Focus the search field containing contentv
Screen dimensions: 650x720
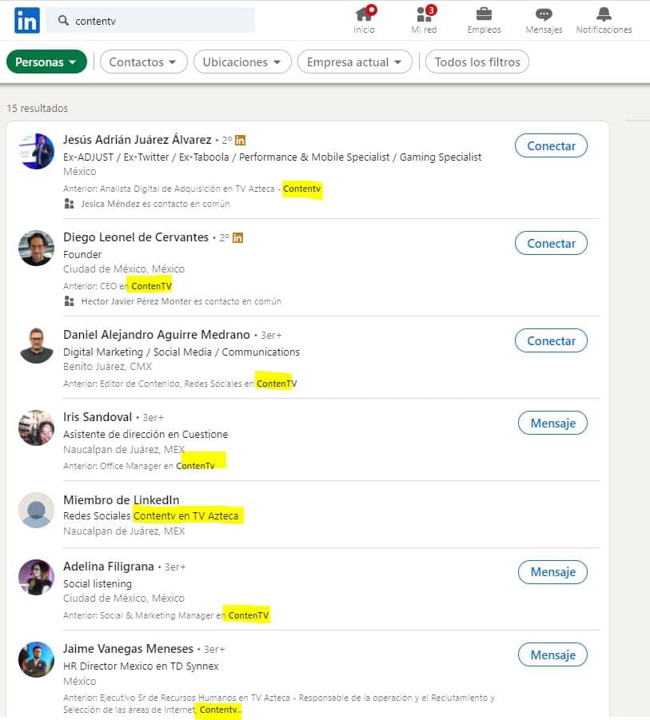tap(150, 20)
